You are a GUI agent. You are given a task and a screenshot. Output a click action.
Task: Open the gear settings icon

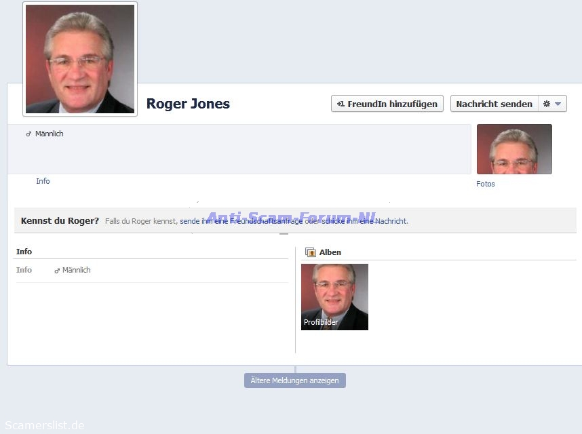pos(547,104)
